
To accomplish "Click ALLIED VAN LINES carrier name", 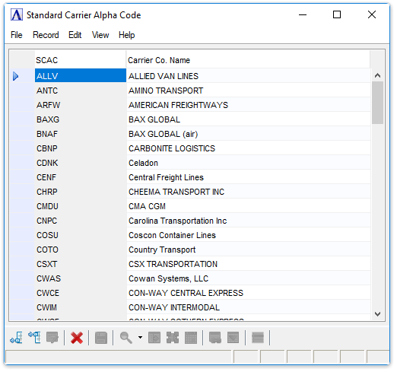I will (164, 76).
